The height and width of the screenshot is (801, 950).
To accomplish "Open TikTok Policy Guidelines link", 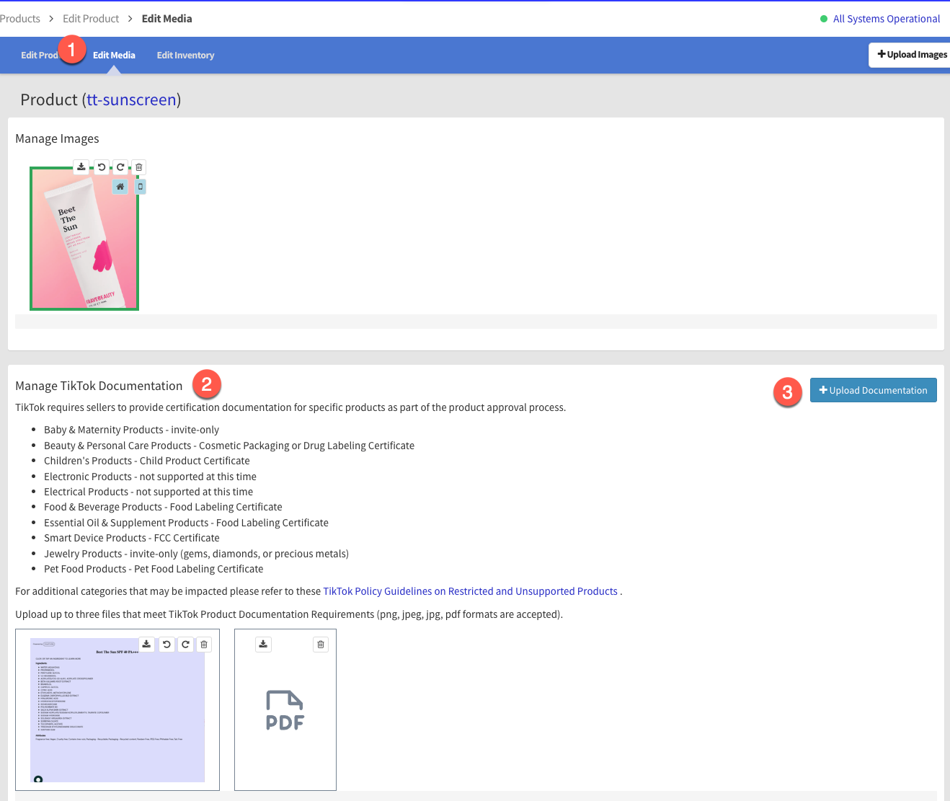I will (470, 591).
